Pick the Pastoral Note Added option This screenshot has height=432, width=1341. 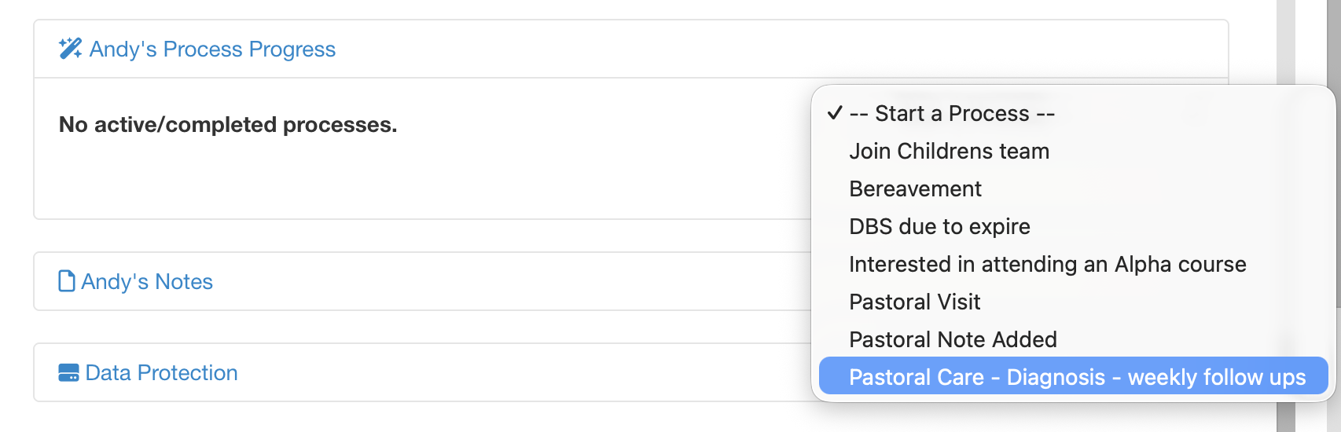[953, 339]
